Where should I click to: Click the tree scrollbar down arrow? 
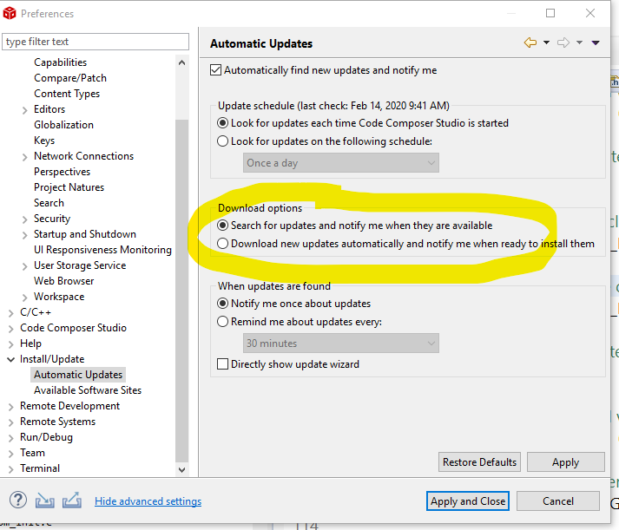point(181,469)
